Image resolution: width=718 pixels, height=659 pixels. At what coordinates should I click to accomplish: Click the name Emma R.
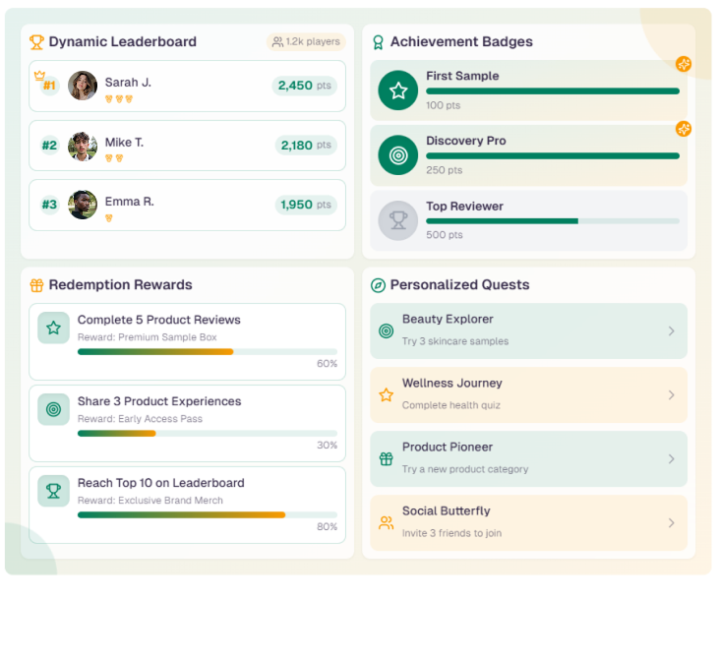point(129,202)
